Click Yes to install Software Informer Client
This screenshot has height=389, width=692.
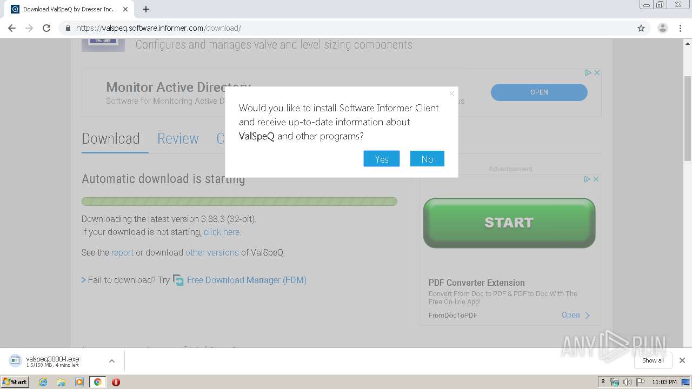[382, 159]
